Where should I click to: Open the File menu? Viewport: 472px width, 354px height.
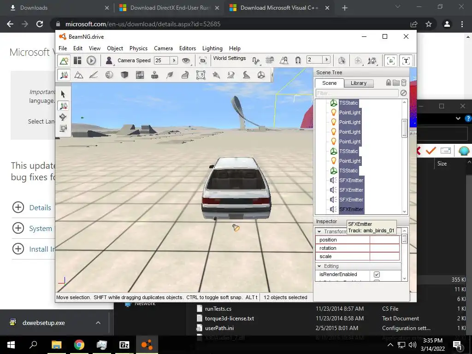coord(63,48)
